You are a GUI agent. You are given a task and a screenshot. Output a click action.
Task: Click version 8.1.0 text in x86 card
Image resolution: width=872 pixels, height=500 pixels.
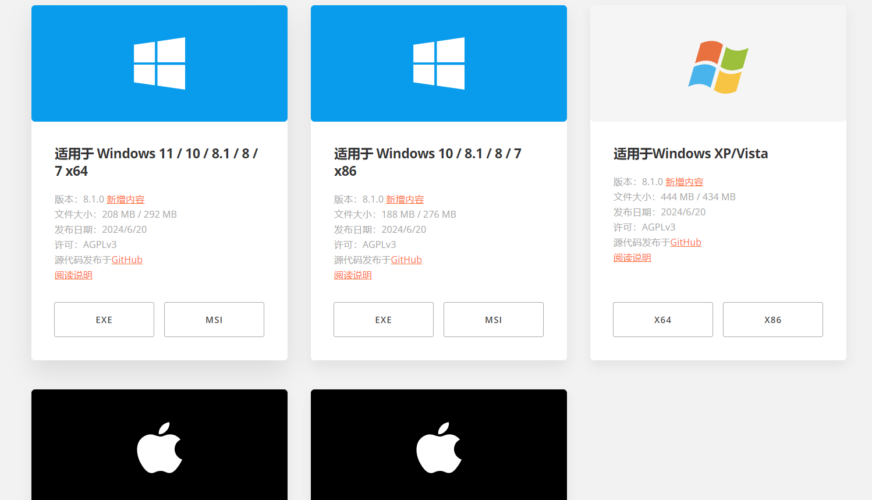pyautogui.click(x=373, y=200)
